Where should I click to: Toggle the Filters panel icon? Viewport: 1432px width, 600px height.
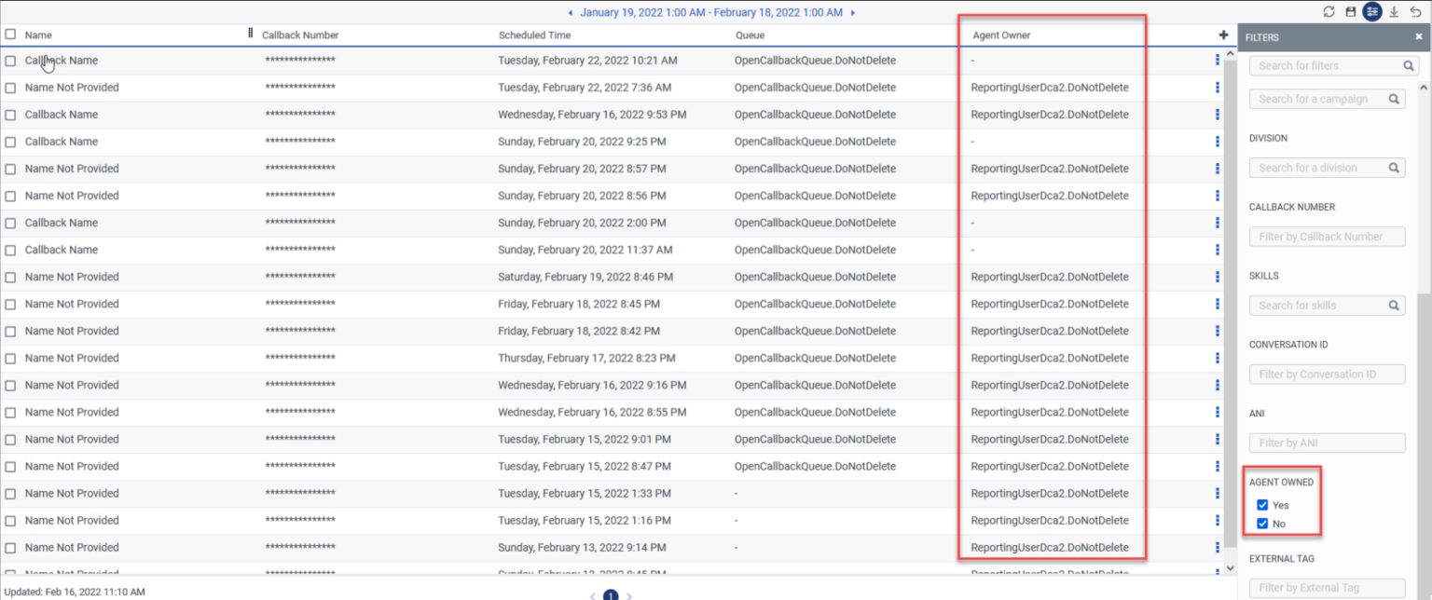[1371, 11]
